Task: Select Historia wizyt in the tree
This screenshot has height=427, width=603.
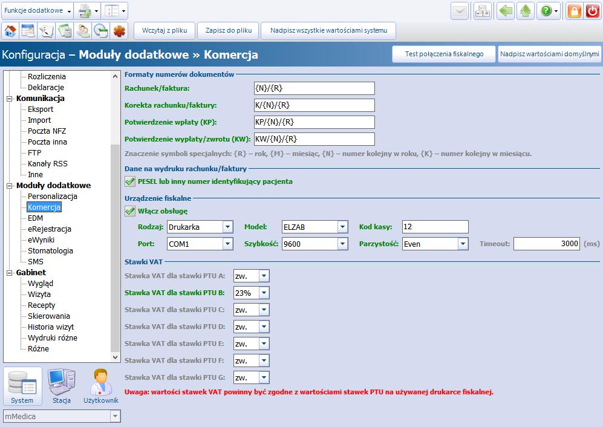Action: [51, 327]
